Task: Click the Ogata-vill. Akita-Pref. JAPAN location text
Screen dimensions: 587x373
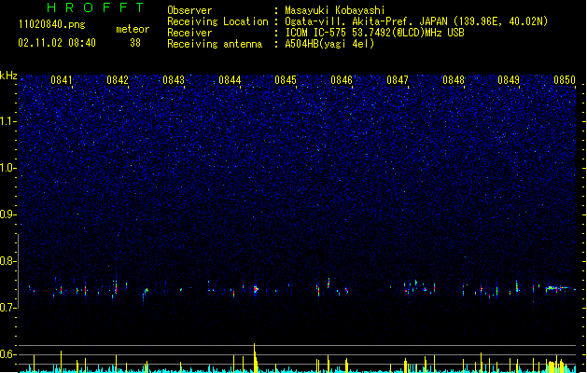Action: pyautogui.click(x=366, y=21)
